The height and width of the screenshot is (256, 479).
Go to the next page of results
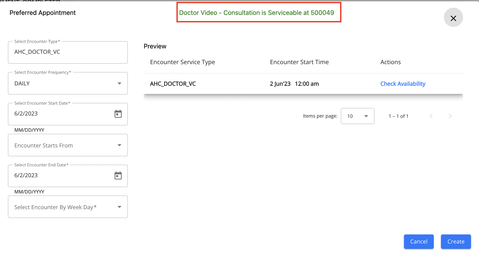click(x=450, y=116)
